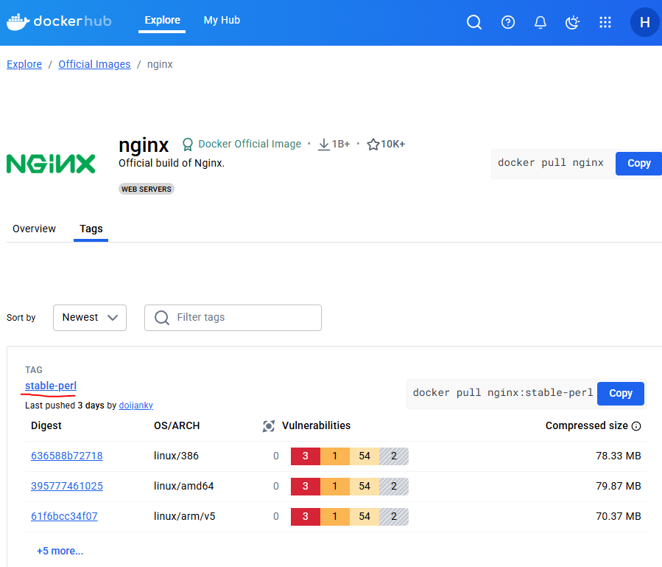The image size is (662, 567).
Task: Open the user avatar H menu
Action: (644, 22)
